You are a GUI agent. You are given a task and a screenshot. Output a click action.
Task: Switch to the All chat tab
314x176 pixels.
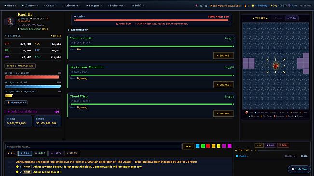[12, 153]
